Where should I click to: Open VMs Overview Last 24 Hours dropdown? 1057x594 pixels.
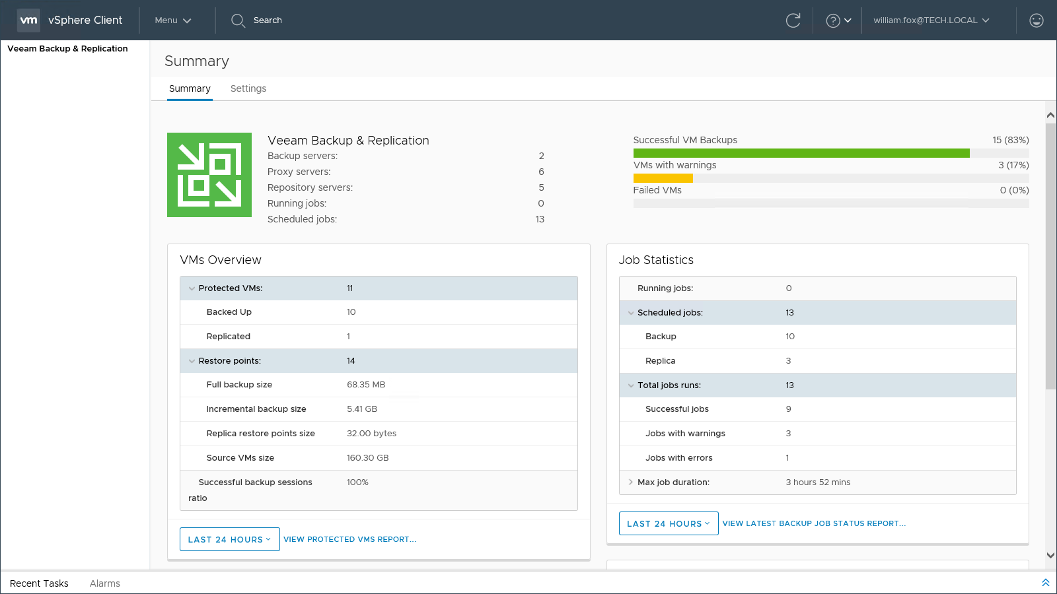229,539
